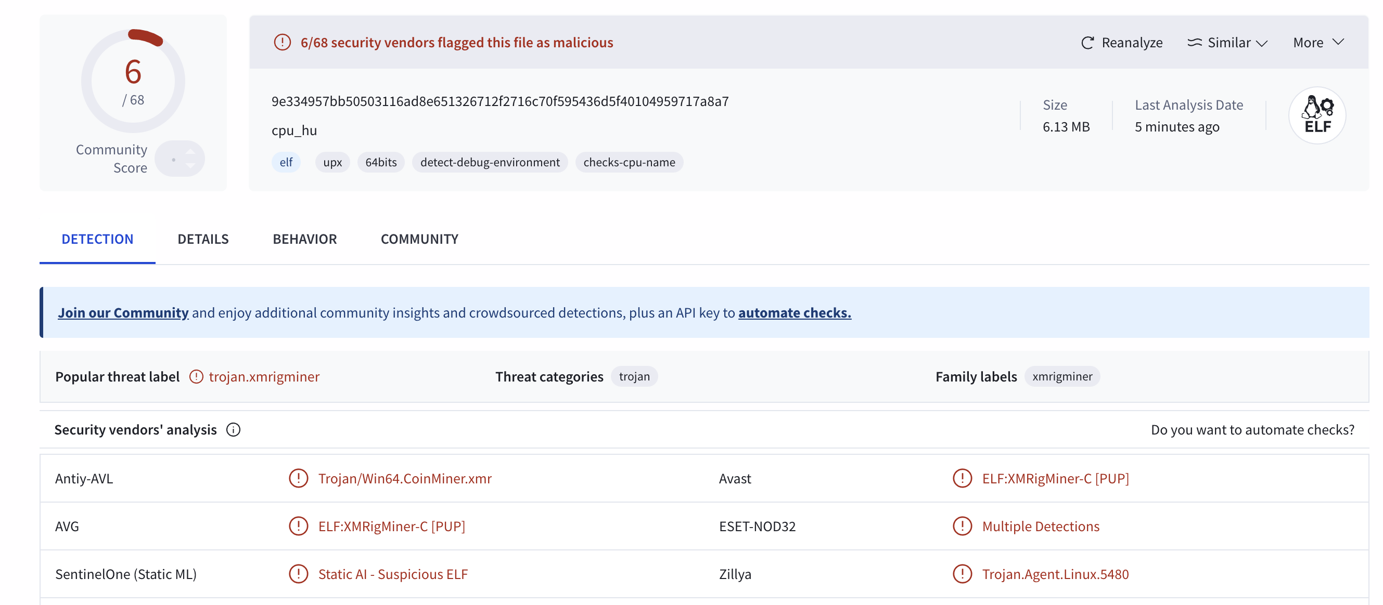Switch to the DETAILS tab

click(x=203, y=239)
